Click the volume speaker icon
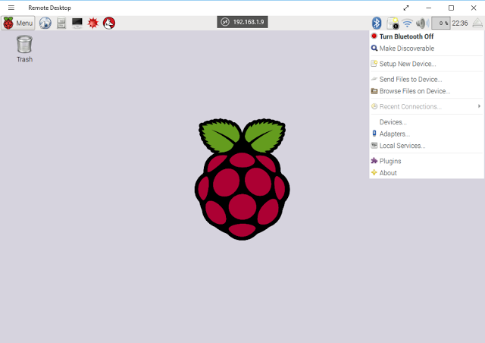The height and width of the screenshot is (343, 485). pos(422,23)
